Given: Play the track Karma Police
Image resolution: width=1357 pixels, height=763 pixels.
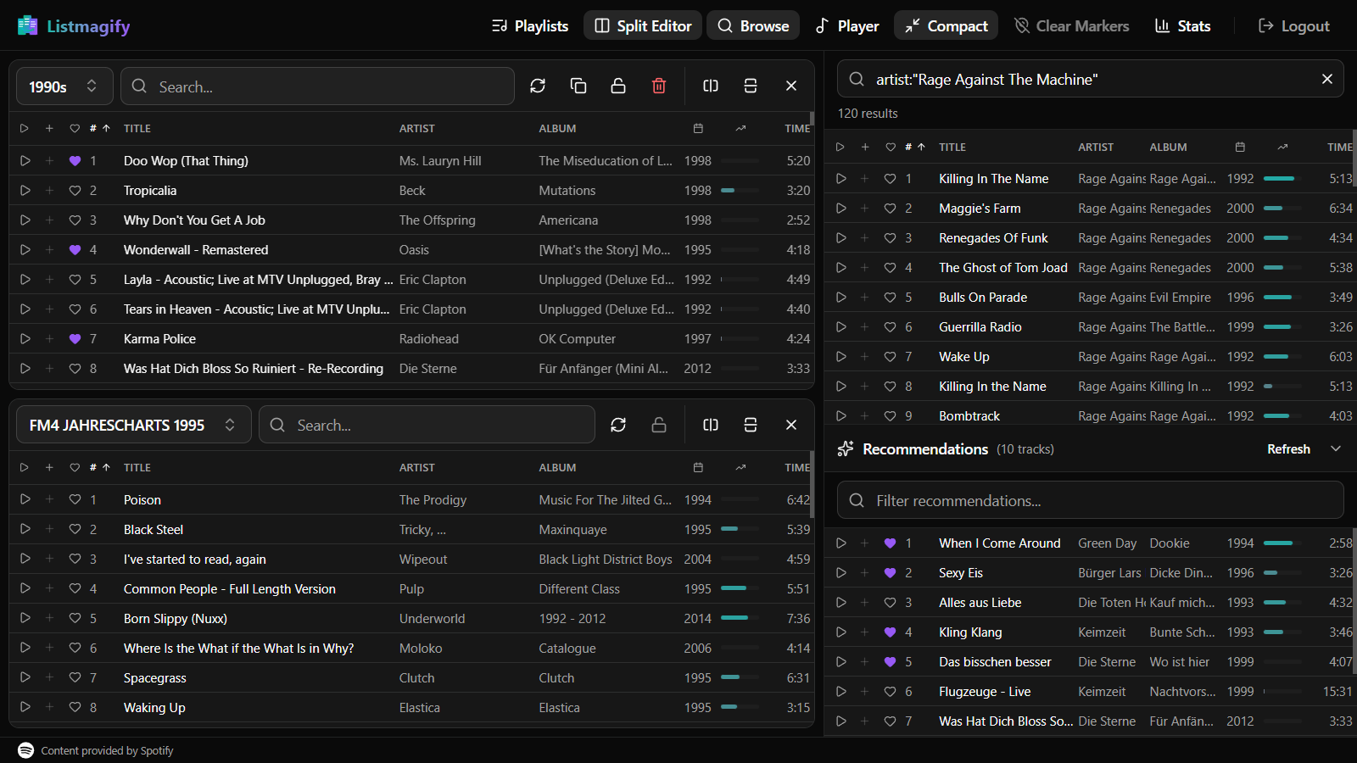Looking at the screenshot, I should tap(25, 338).
